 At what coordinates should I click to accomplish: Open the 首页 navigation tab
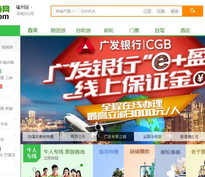coord(33,31)
